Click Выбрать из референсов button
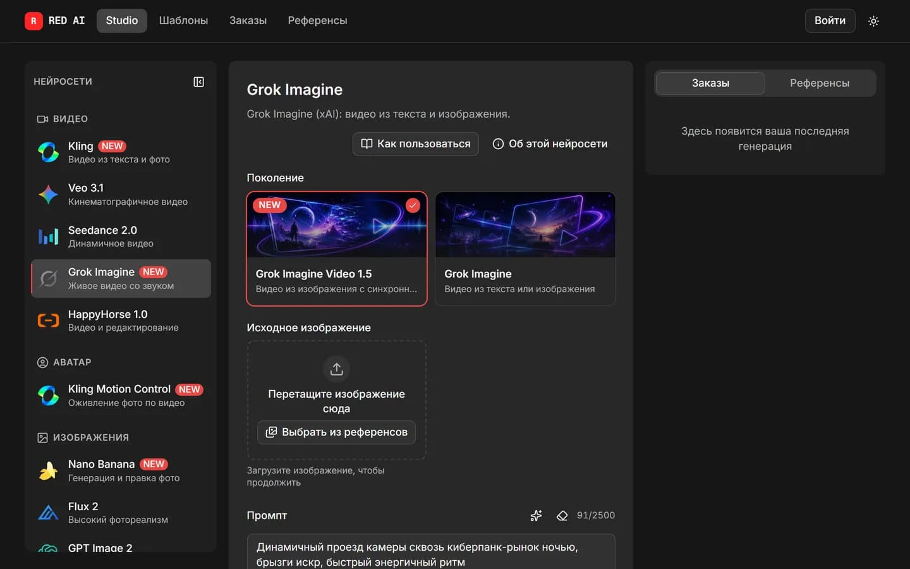 [336, 432]
